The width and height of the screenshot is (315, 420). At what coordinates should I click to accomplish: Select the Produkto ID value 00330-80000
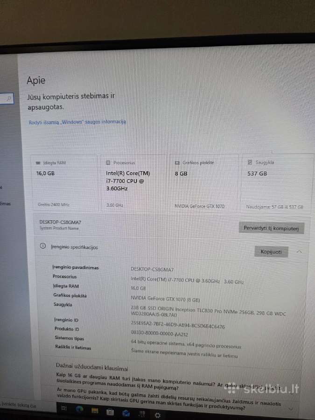(160, 334)
